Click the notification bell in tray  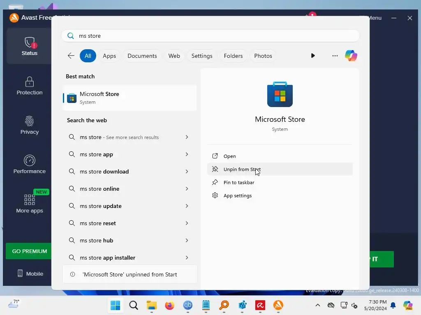tap(393, 305)
